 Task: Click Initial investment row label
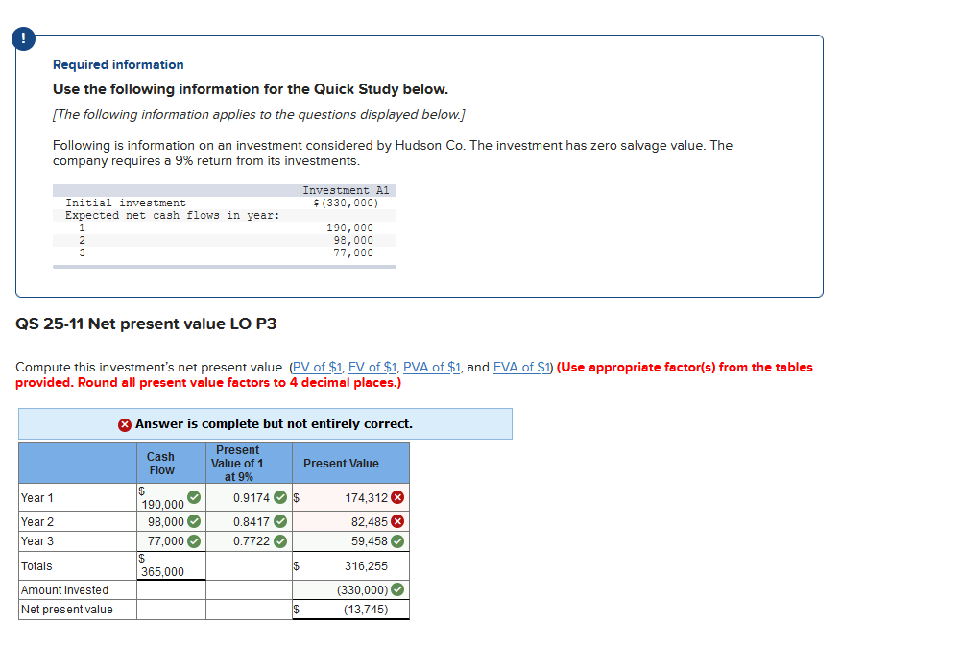(126, 203)
